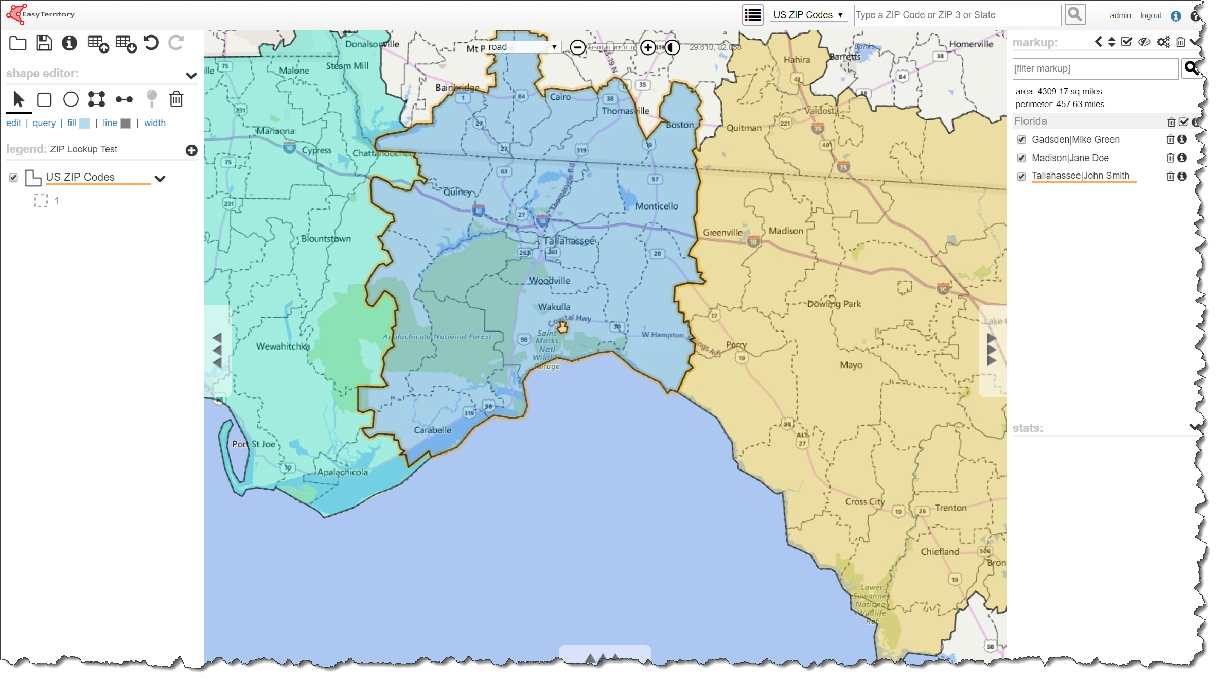The image size is (1218, 679).
Task: Select the rectangle shape tool
Action: pos(44,99)
